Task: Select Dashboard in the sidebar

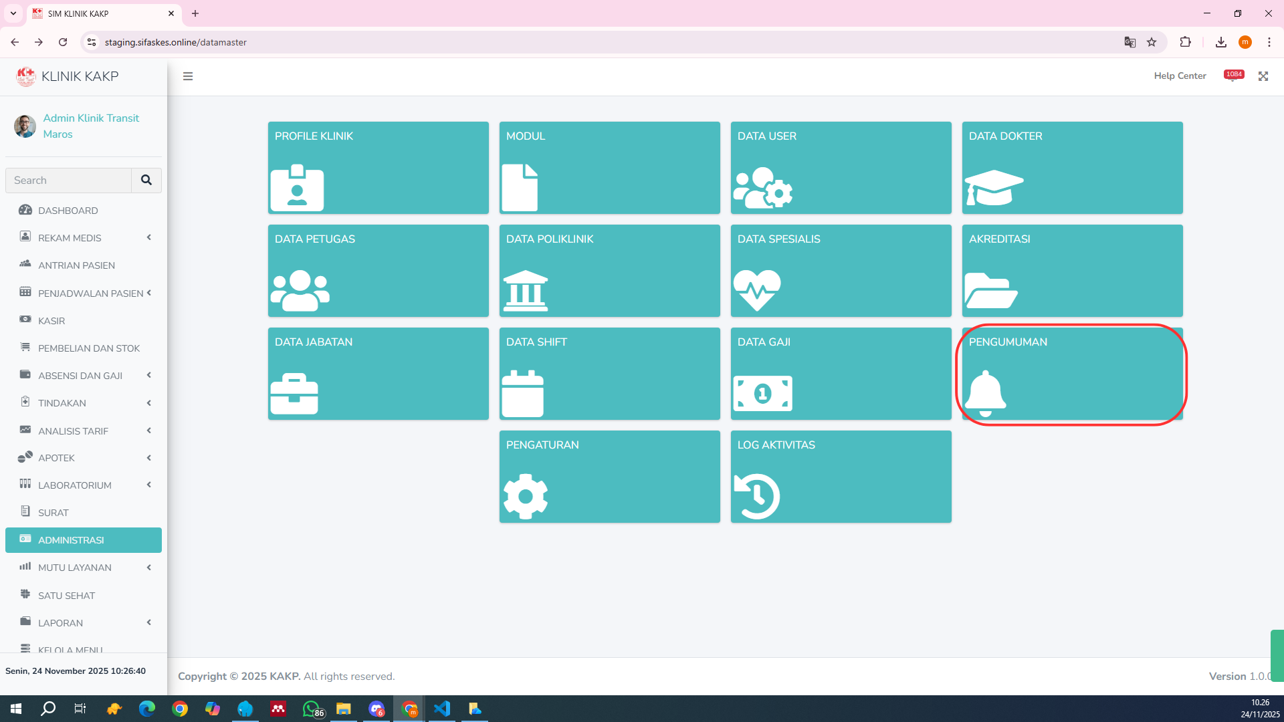Action: (x=68, y=211)
